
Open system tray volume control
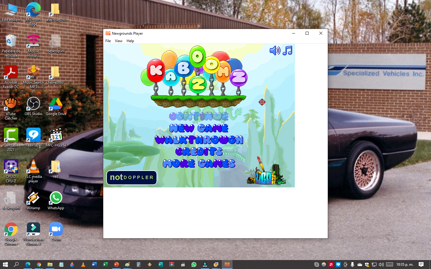pos(381,265)
